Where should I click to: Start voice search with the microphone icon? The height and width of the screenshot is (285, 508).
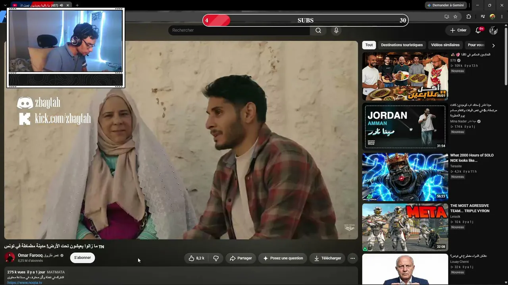pyautogui.click(x=336, y=30)
